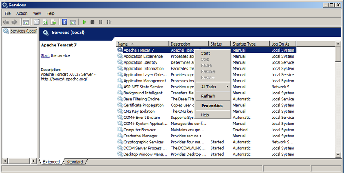The image size is (344, 173).
Task: Open the Action menu in the menu bar
Action: (21, 13)
